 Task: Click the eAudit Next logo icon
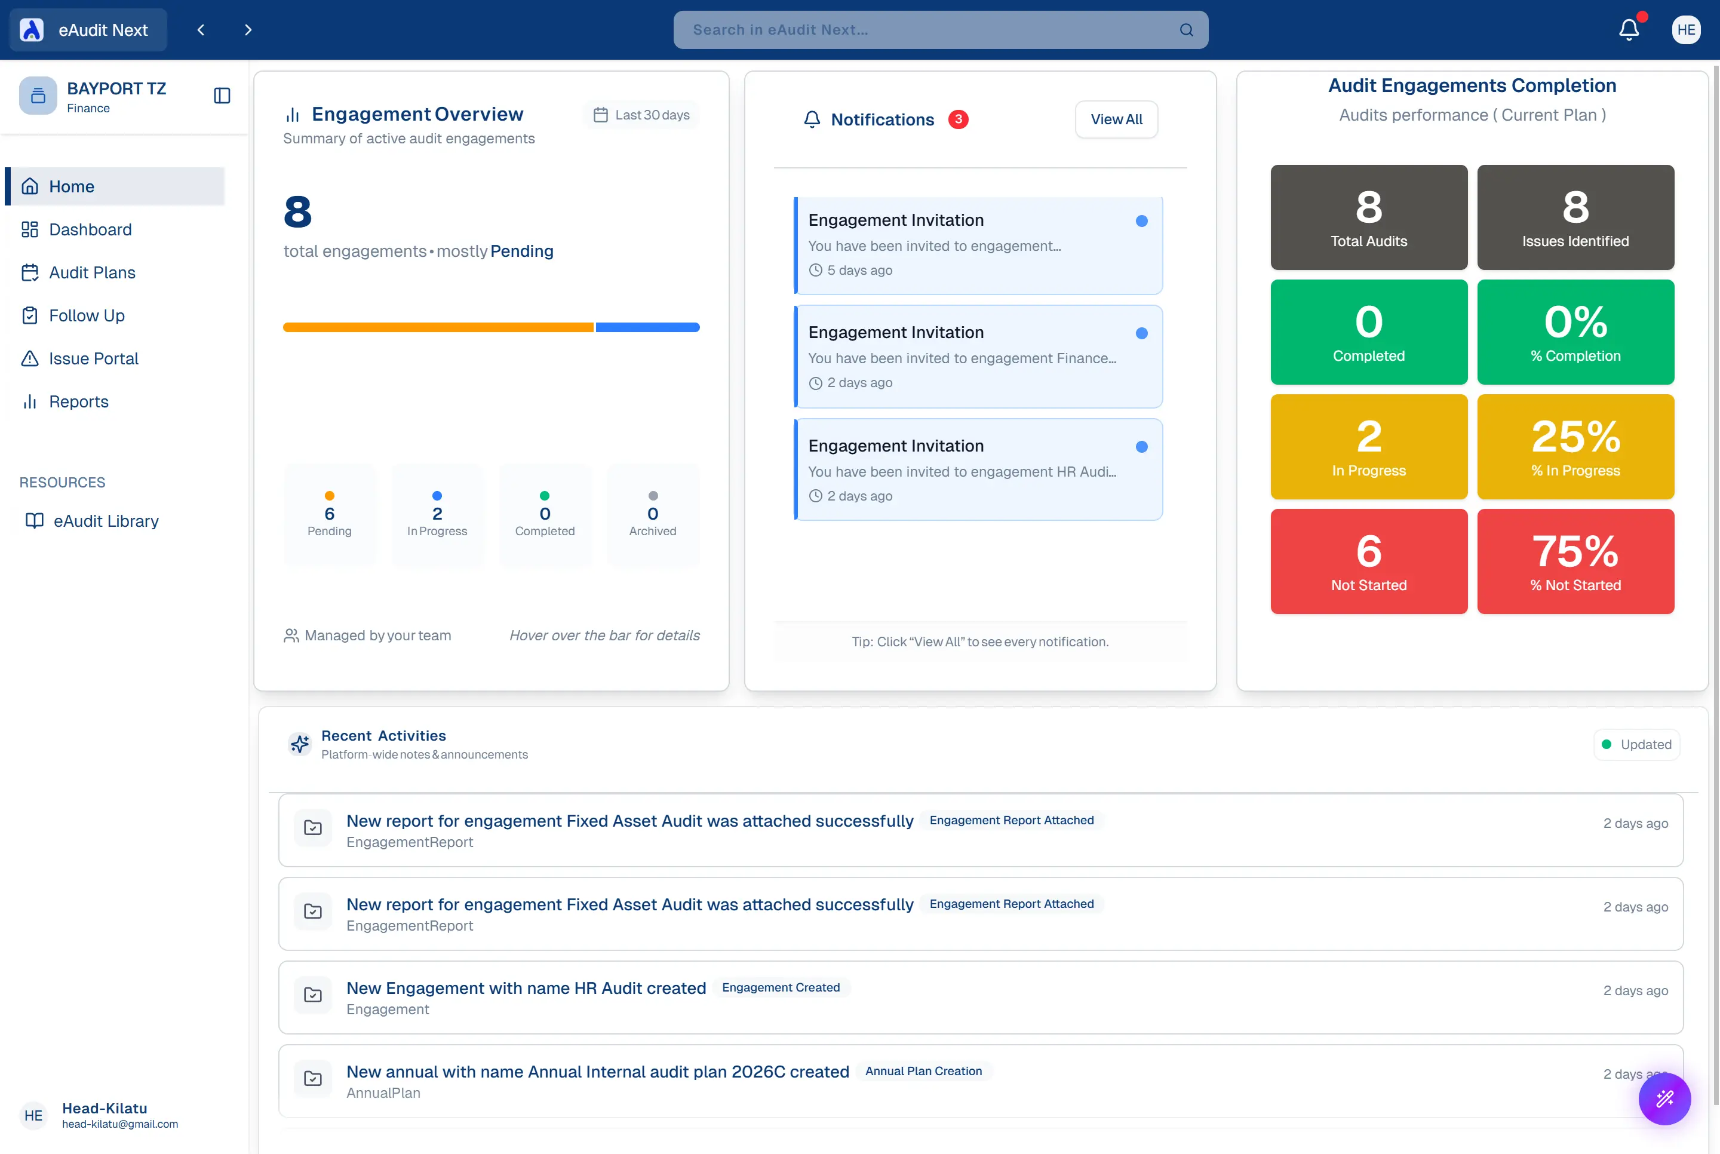click(x=32, y=30)
